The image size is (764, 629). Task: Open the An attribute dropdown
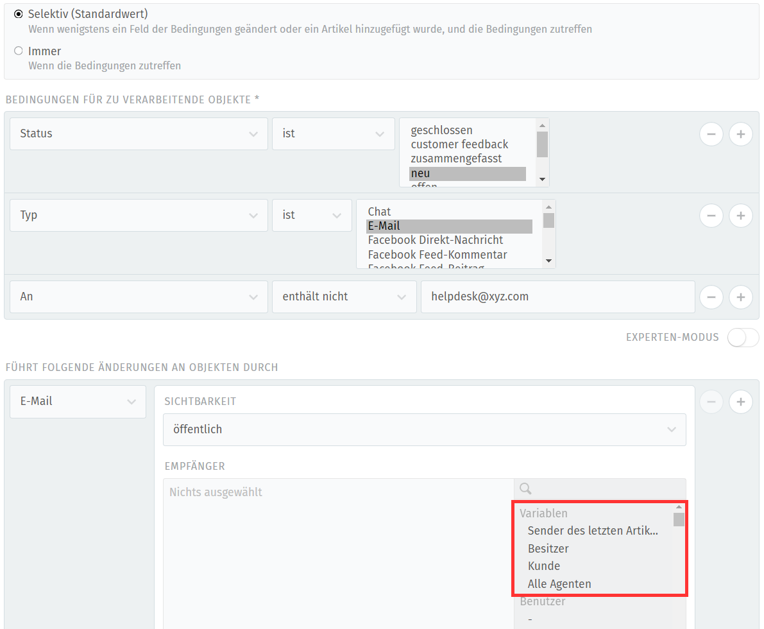pos(139,297)
